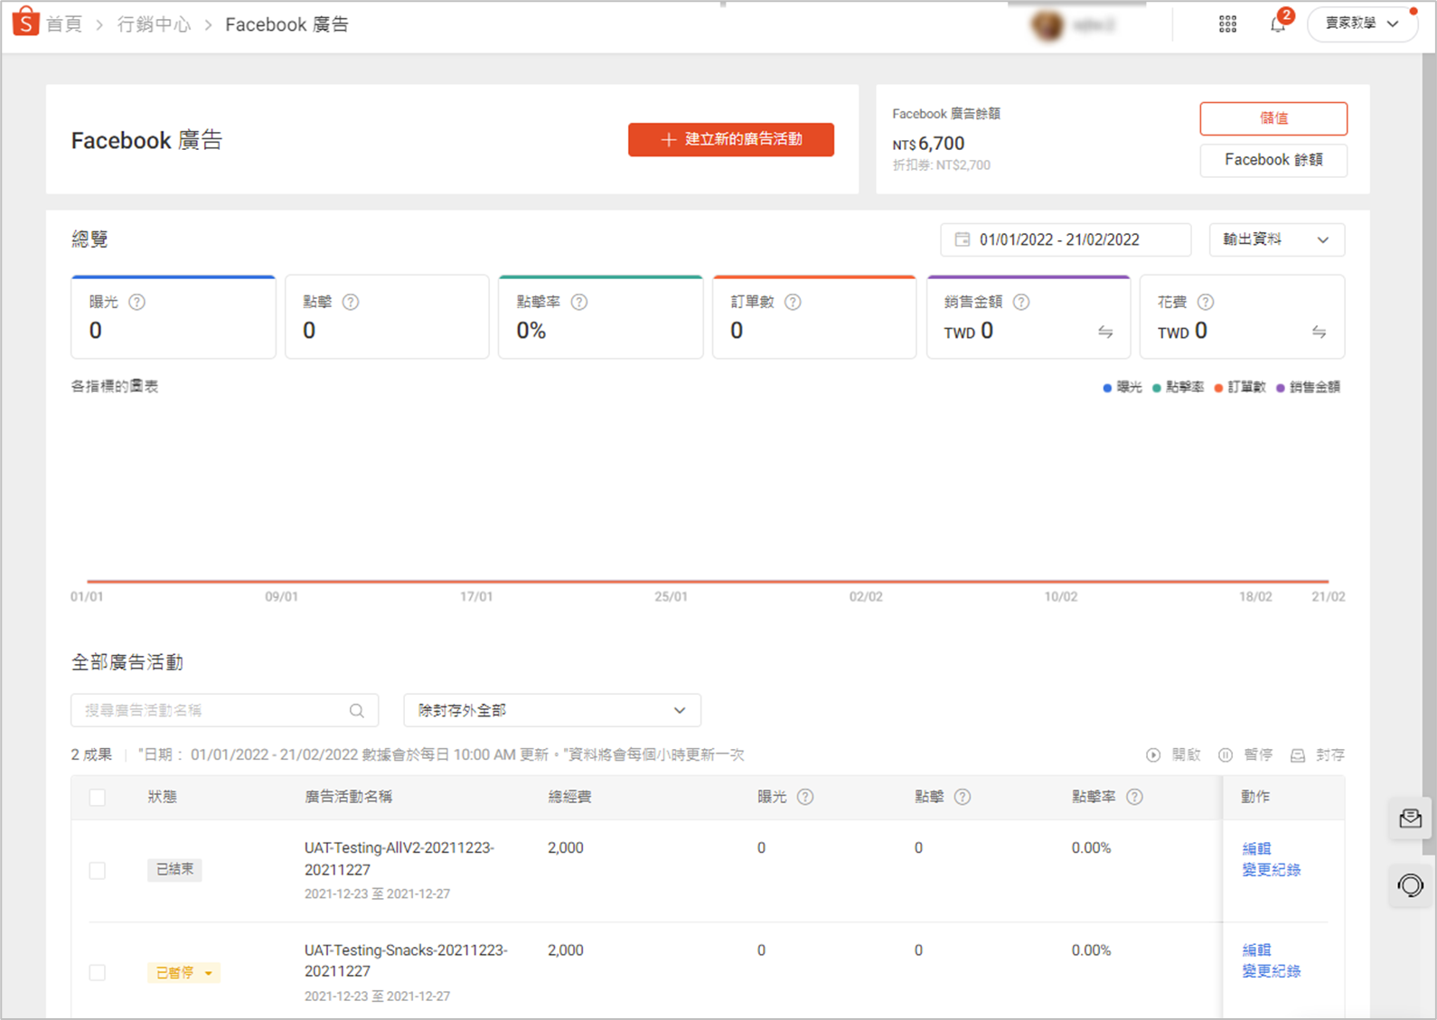The height and width of the screenshot is (1020, 1437).
Task: Click the calendar icon in the date range
Action: pos(963,239)
